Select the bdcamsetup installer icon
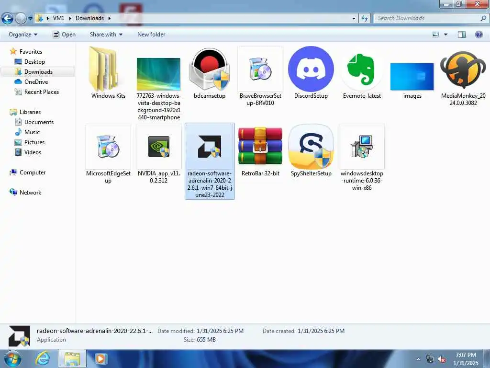Screen dimensions: 490x368 point(210,69)
